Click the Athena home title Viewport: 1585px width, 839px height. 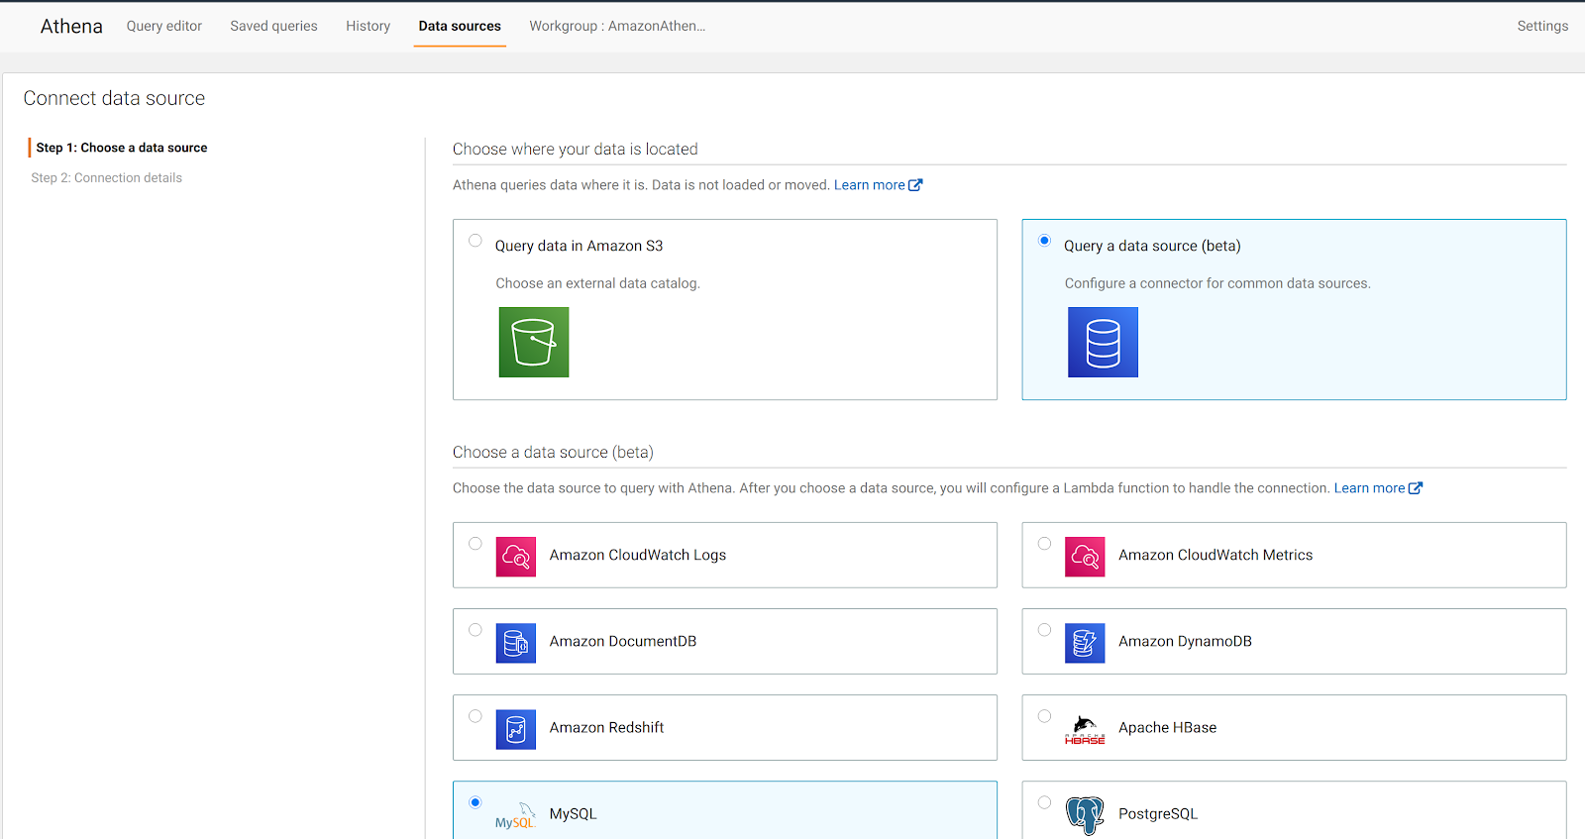click(x=71, y=27)
